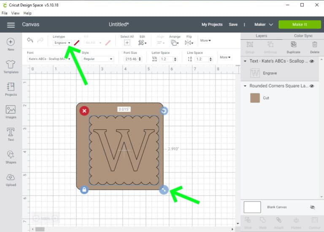Delete the design with the red X handle
The image size is (324, 232).
pos(84,111)
